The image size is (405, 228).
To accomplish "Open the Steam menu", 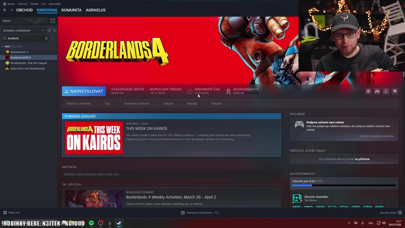I will click(11, 4).
